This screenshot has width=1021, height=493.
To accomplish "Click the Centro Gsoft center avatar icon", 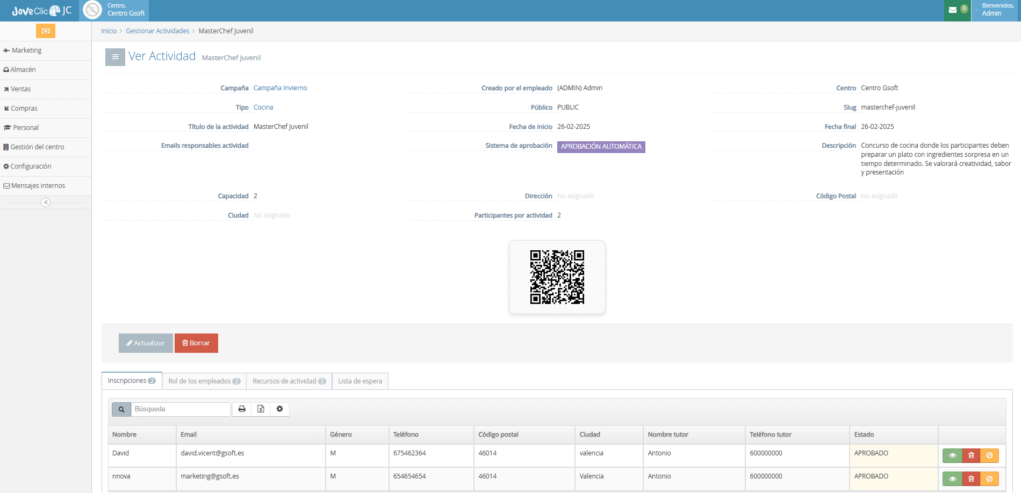I will click(92, 10).
